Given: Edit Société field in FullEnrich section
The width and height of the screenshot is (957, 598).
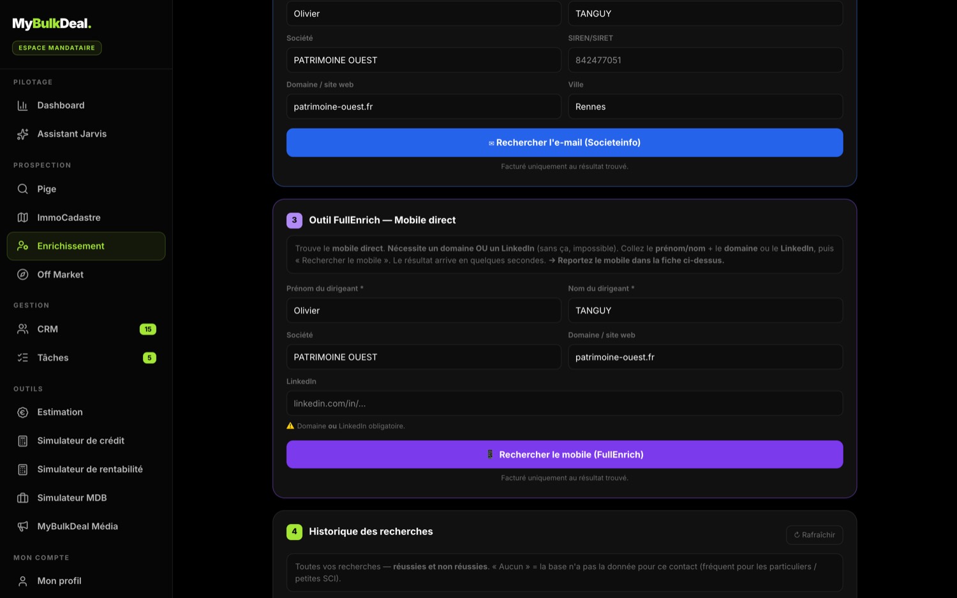Looking at the screenshot, I should tap(424, 357).
